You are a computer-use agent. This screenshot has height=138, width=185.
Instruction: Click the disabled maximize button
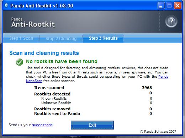coord(169,5)
